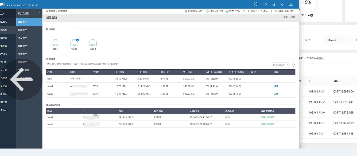Click the 今日上行丢包率 column header

point(214,72)
